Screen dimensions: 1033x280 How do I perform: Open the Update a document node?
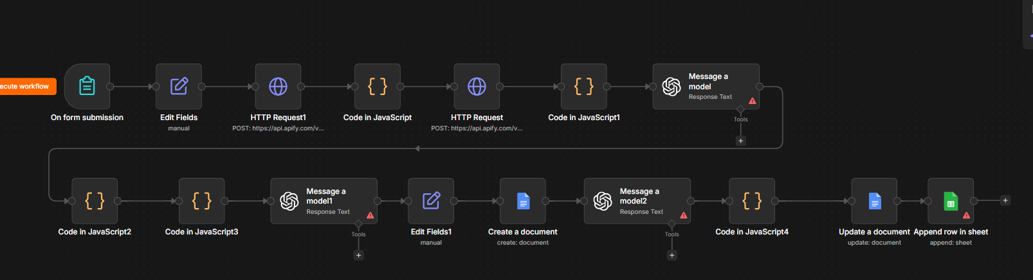[x=874, y=201]
